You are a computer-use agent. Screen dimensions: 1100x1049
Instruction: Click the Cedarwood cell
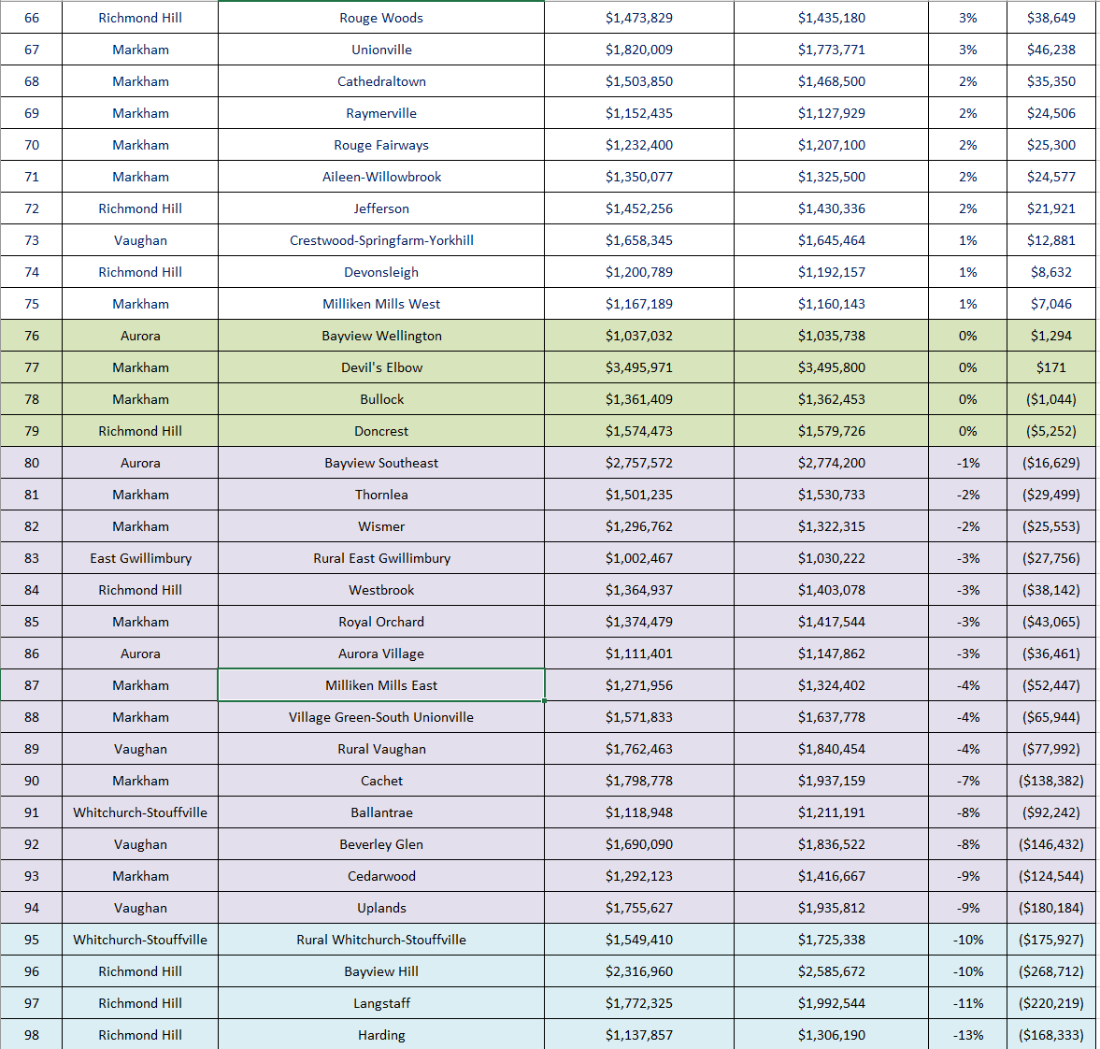(381, 876)
